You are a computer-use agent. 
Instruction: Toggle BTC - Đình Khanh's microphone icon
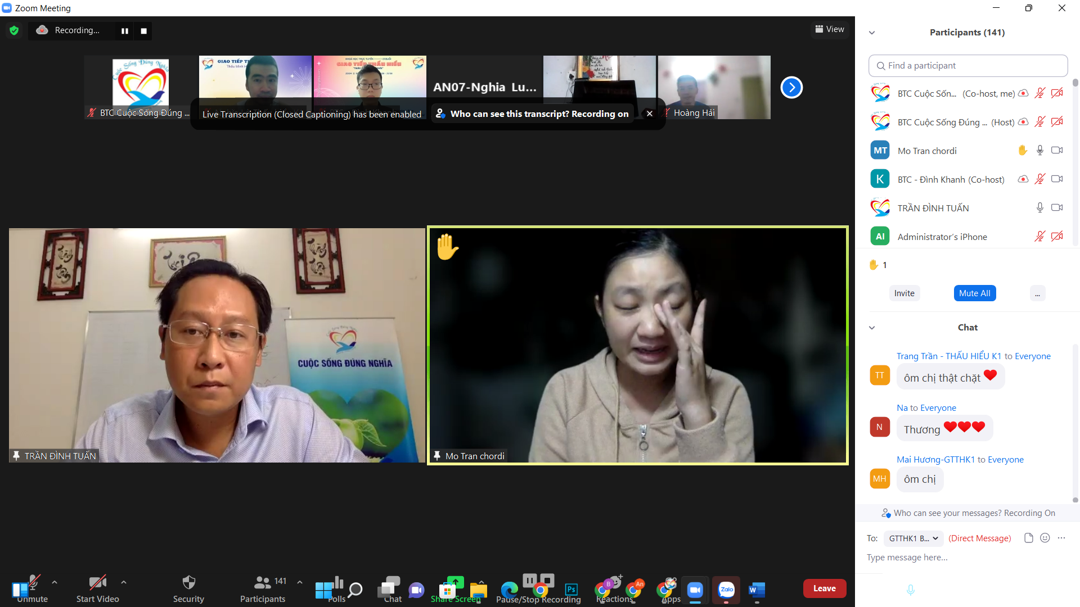(1039, 179)
